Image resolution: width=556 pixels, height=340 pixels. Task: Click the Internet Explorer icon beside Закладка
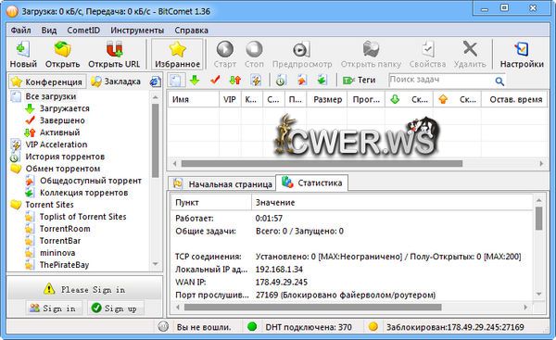click(x=156, y=82)
